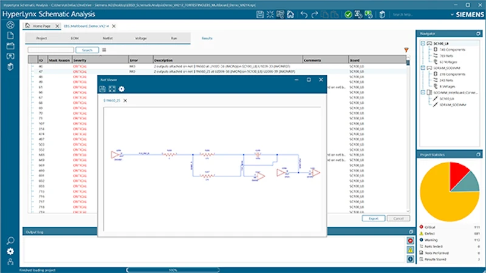
Task: Close the Home Page tab
Action: 57,26
